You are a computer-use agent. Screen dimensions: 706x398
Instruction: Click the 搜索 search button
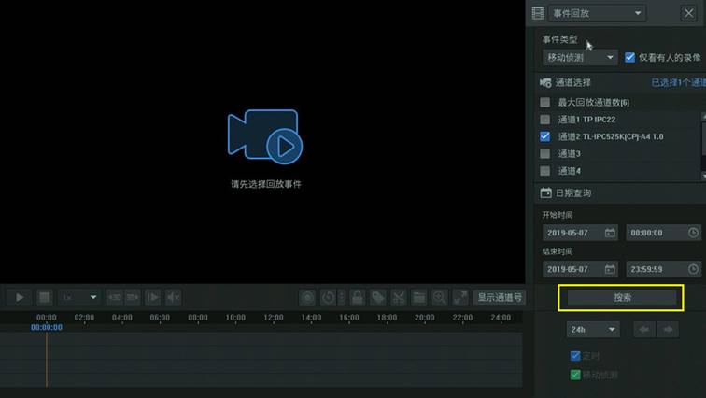[622, 297]
